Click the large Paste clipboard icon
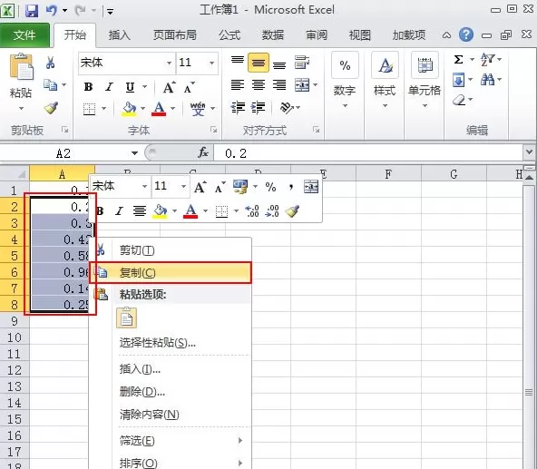 coord(21,67)
